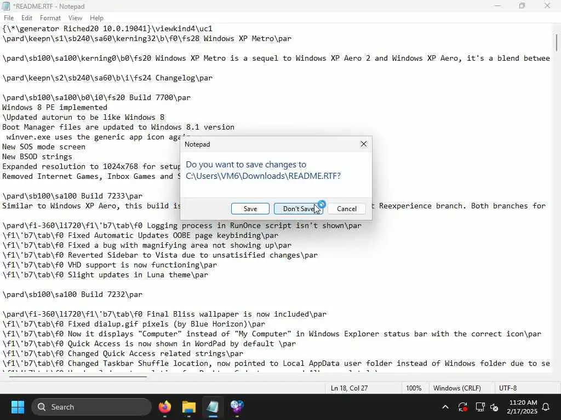Show hidden system tray icons

coord(445,407)
